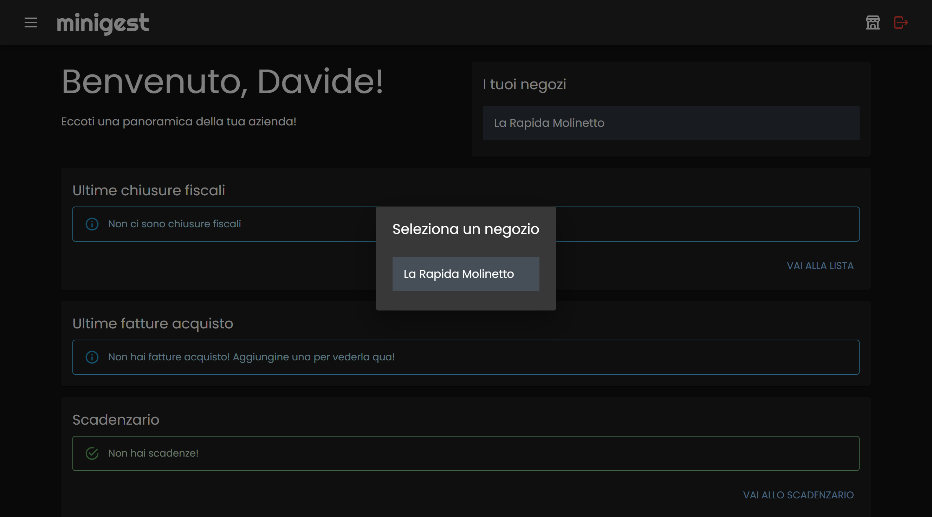
Task: Click the Eccoti una panoramica della tua azienda text
Action: coord(179,122)
